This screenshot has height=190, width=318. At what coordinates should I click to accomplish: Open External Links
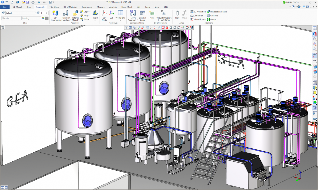click(x=142, y=16)
